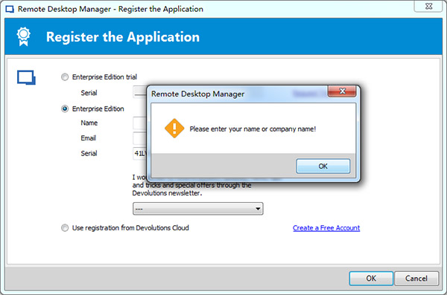Choose Use registration from Devolutions Cloud
The height and width of the screenshot is (295, 447).
[65, 228]
